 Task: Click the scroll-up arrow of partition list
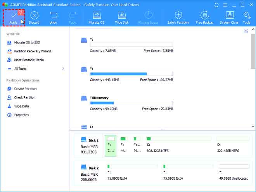253,29
